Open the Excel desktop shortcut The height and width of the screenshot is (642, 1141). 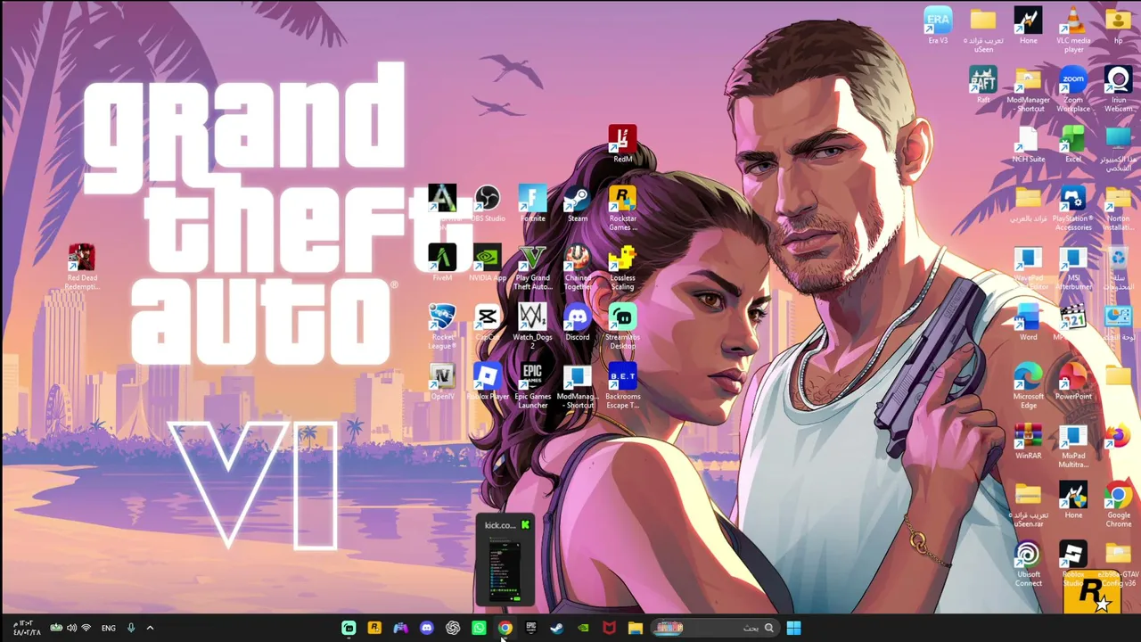[1073, 145]
